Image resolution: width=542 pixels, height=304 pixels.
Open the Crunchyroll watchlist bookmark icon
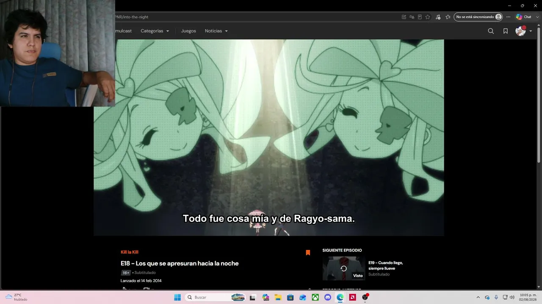pyautogui.click(x=506, y=31)
